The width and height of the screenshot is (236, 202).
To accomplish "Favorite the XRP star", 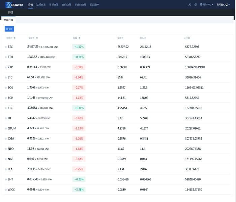I will [x=6, y=67].
